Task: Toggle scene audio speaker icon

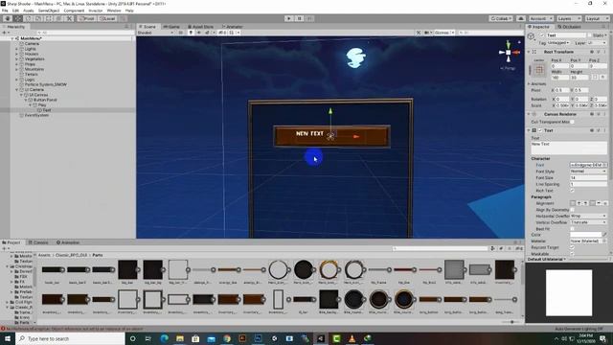Action: [199, 33]
